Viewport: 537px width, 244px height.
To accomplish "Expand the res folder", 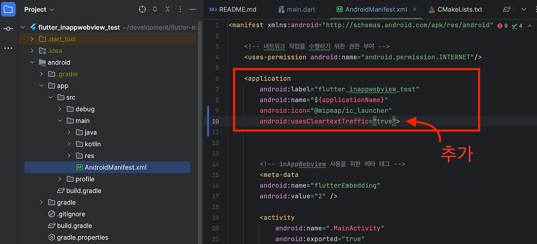I will tap(69, 156).
